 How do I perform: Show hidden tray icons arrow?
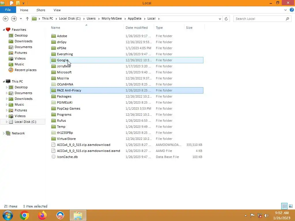[x=245, y=216]
